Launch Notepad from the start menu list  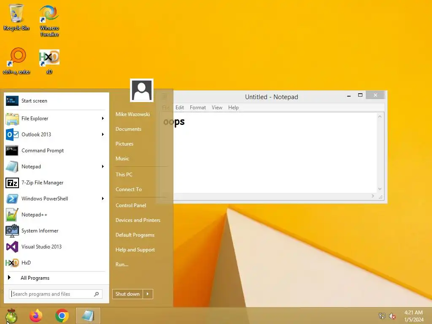tap(55, 166)
